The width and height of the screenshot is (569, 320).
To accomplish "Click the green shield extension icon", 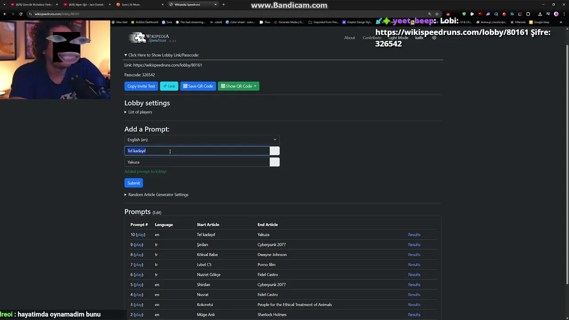I will [464, 14].
